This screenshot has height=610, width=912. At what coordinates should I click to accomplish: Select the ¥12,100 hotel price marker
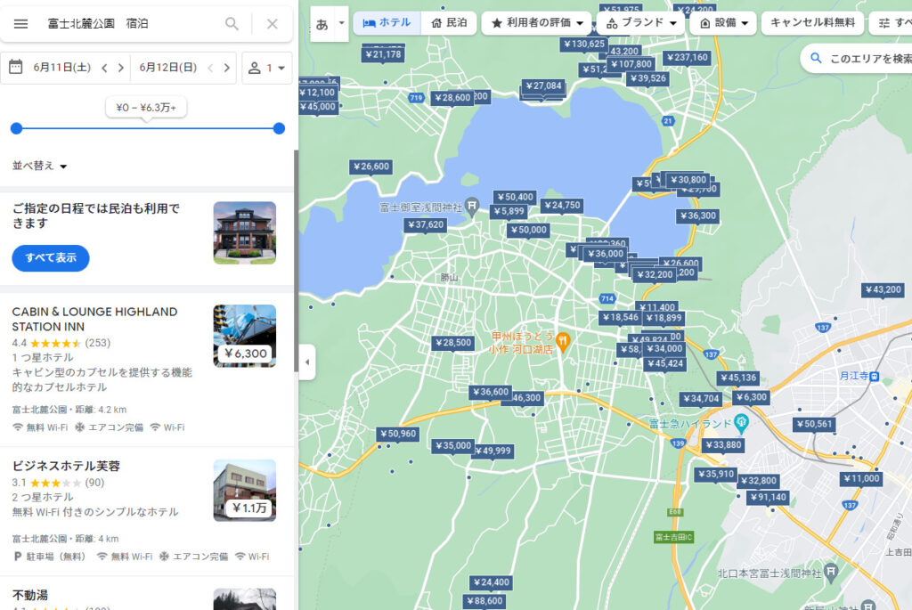tap(318, 93)
